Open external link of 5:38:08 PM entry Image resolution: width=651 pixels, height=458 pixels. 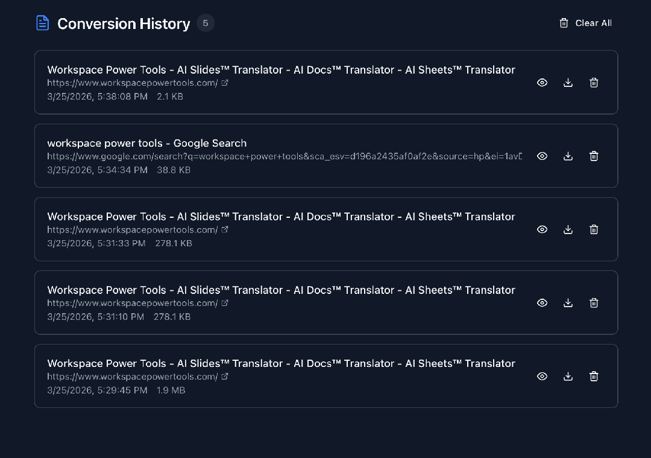click(x=225, y=83)
